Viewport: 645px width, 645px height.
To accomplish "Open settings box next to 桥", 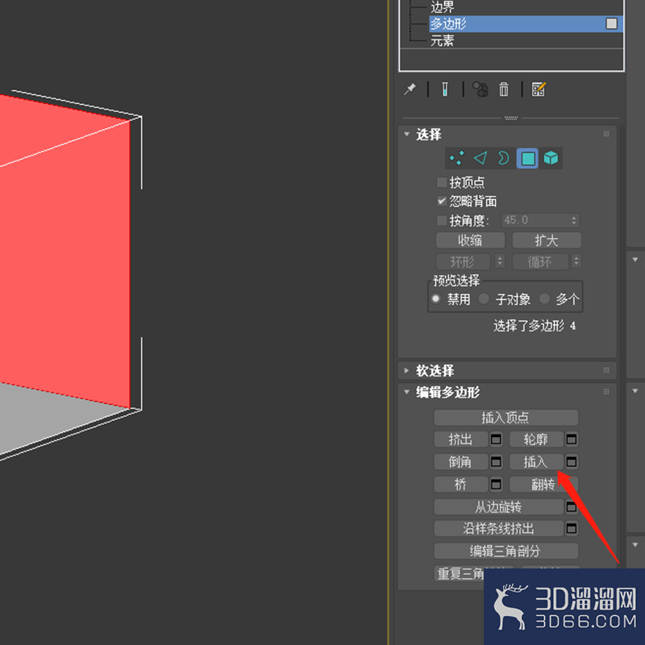I will point(496,485).
